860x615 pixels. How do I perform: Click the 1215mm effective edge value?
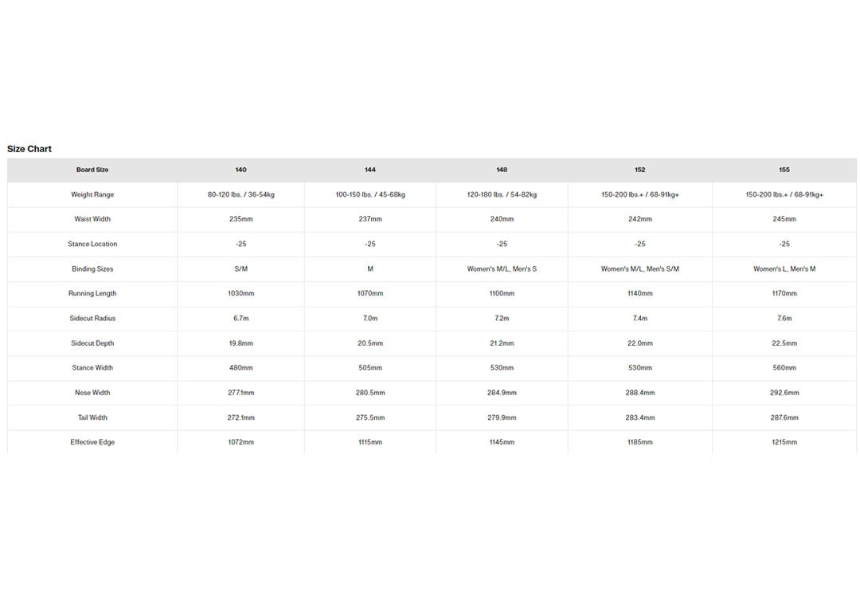point(784,442)
